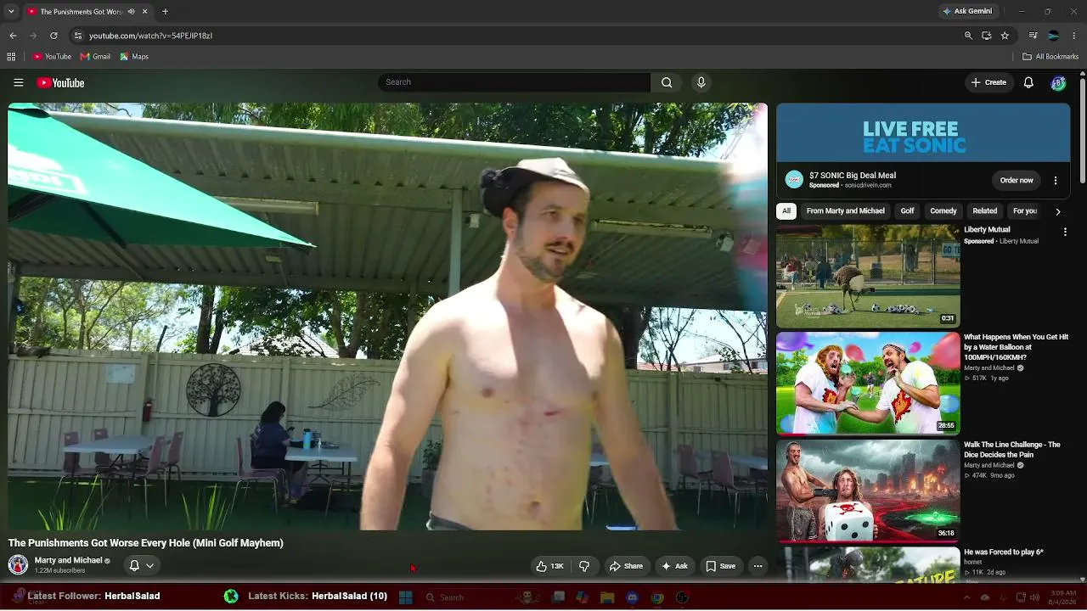
Task: Open the Water Balloon video thumbnail
Action: click(868, 383)
